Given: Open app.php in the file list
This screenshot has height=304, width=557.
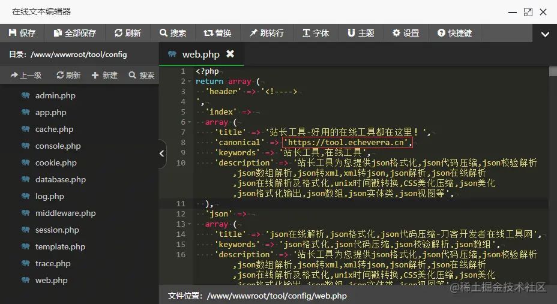Looking at the screenshot, I should point(51,113).
